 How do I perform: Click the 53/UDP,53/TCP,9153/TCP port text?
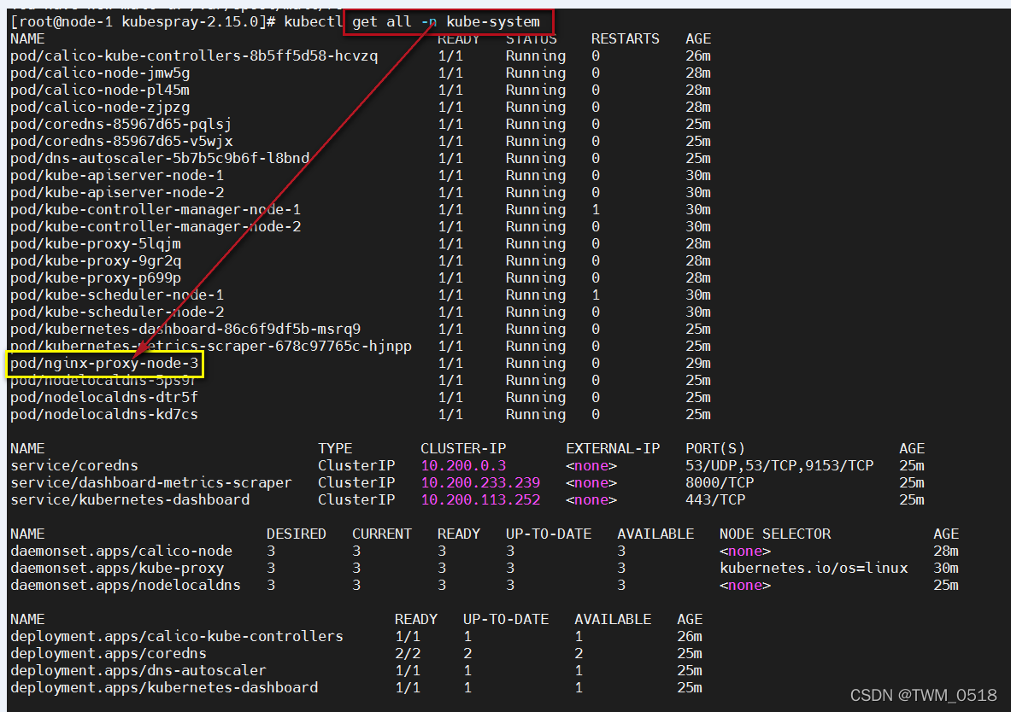coord(779,466)
